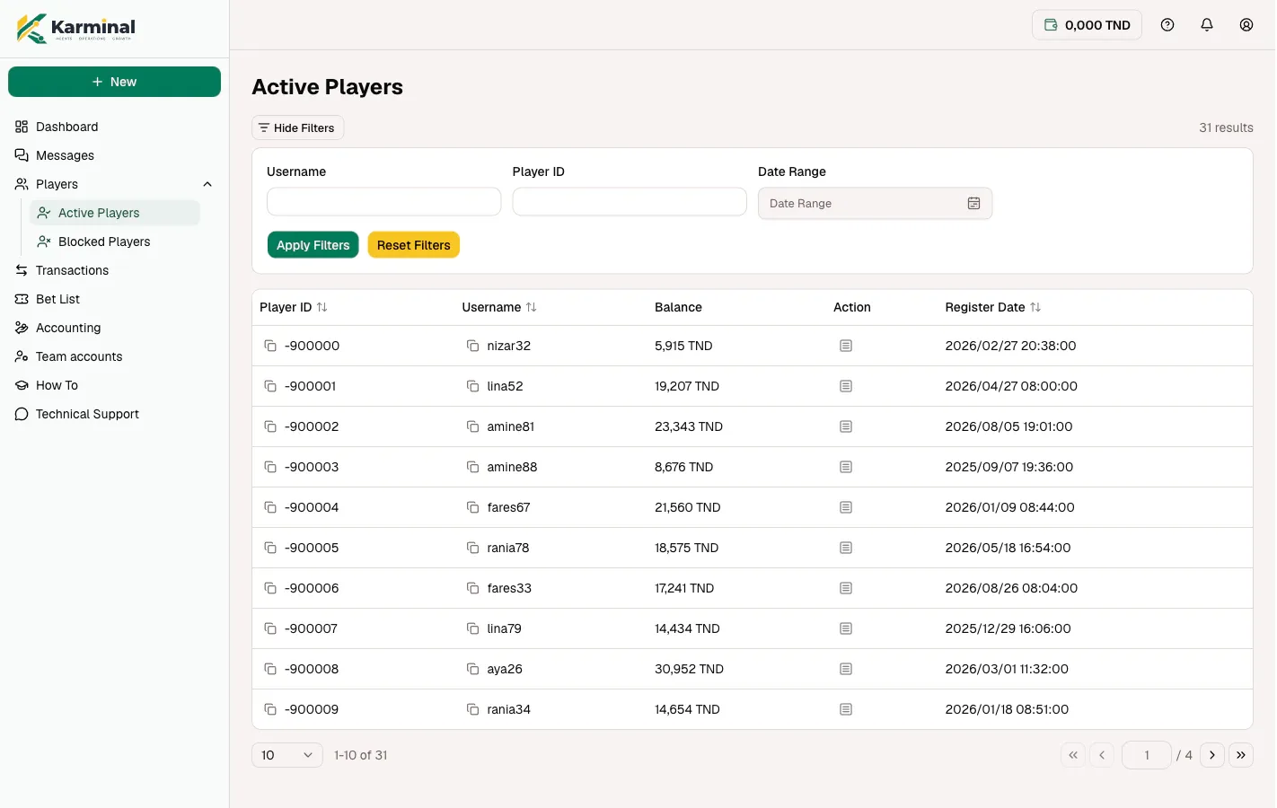Click the New button

click(x=114, y=82)
